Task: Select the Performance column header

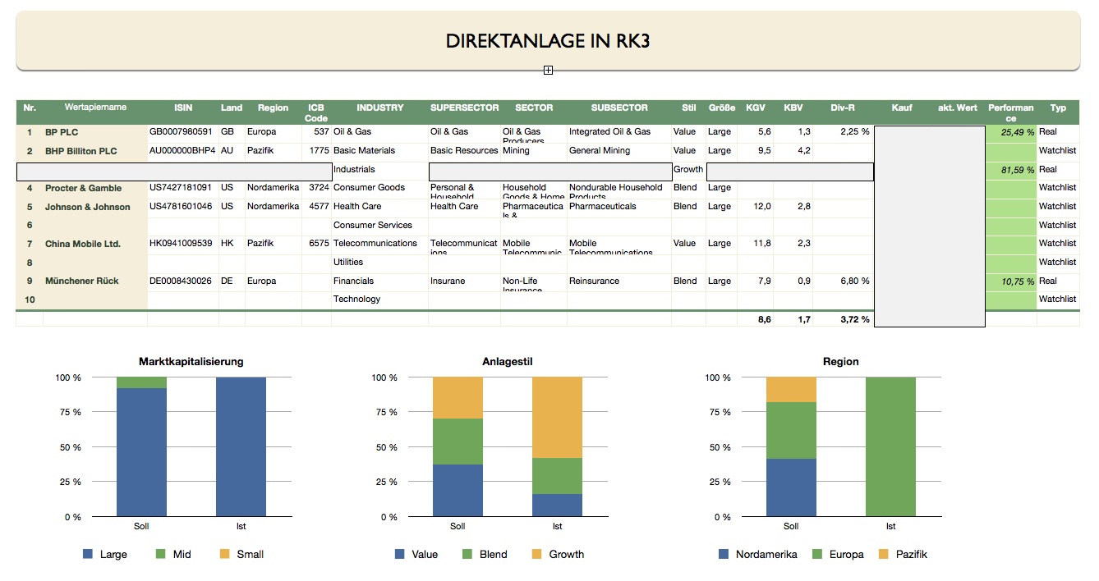Action: pyautogui.click(x=1011, y=112)
